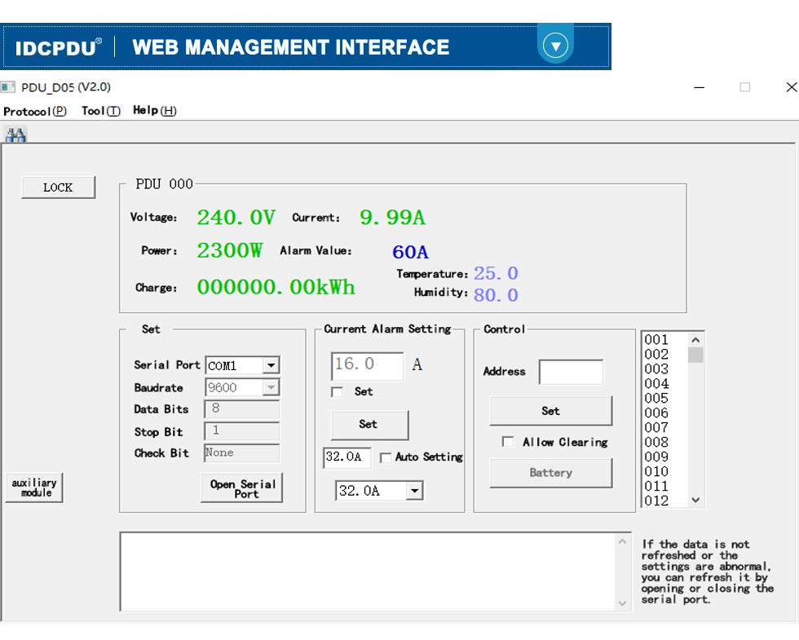This screenshot has height=640, width=799.
Task: Click the 2300W power reading
Action: pyautogui.click(x=230, y=250)
